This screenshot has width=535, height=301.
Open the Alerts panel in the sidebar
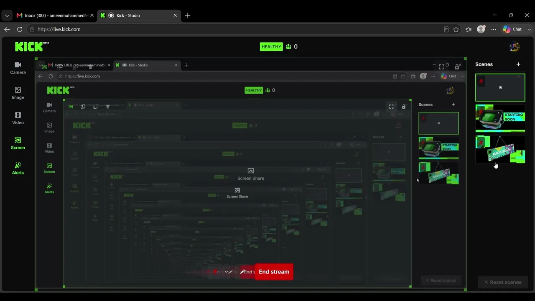[x=18, y=168]
